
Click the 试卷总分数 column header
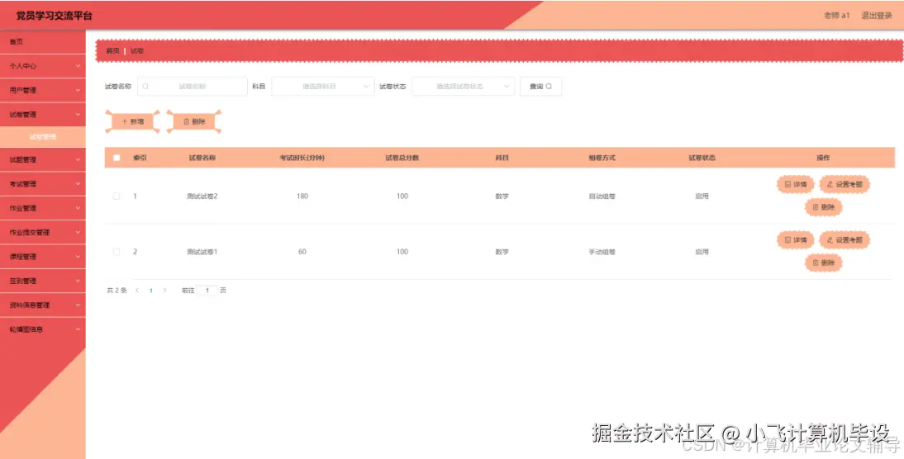(x=402, y=158)
